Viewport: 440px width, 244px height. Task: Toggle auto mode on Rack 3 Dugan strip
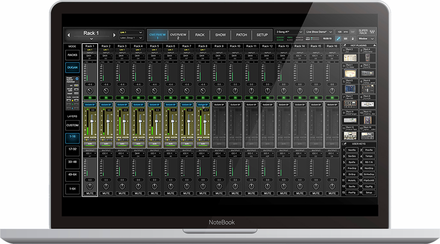[x=122, y=144]
